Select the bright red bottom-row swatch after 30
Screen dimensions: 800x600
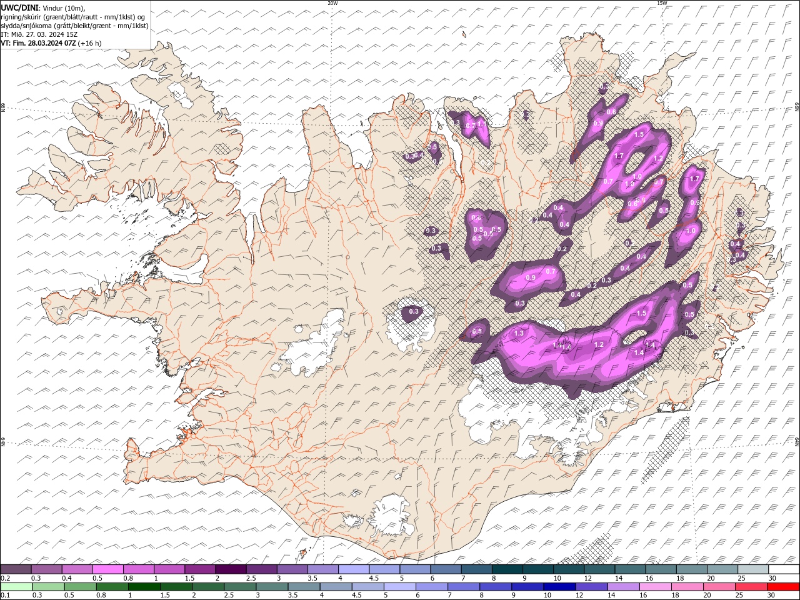pos(782,587)
